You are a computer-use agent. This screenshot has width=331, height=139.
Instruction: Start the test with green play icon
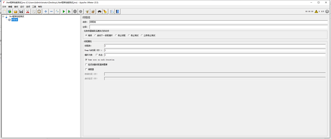(64, 11)
